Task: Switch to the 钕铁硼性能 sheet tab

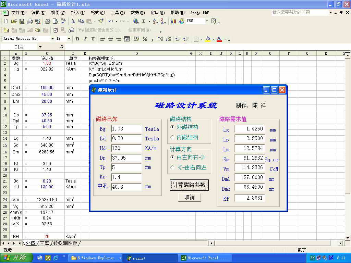Action: tap(66, 243)
